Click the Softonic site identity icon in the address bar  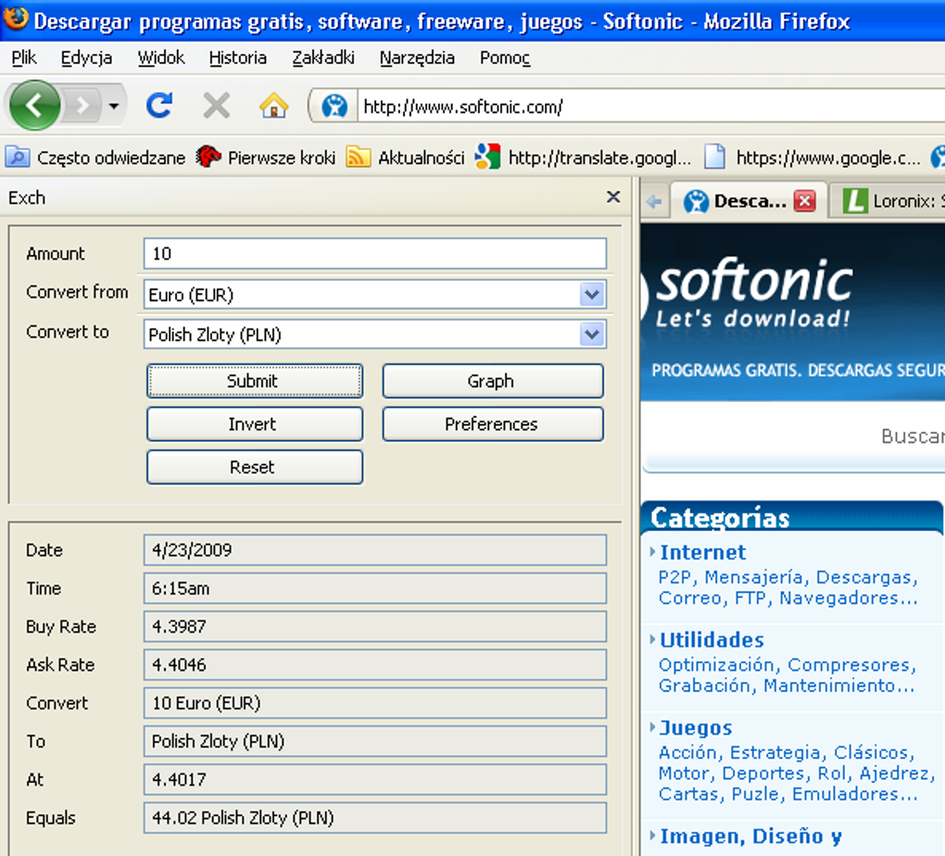[x=334, y=107]
